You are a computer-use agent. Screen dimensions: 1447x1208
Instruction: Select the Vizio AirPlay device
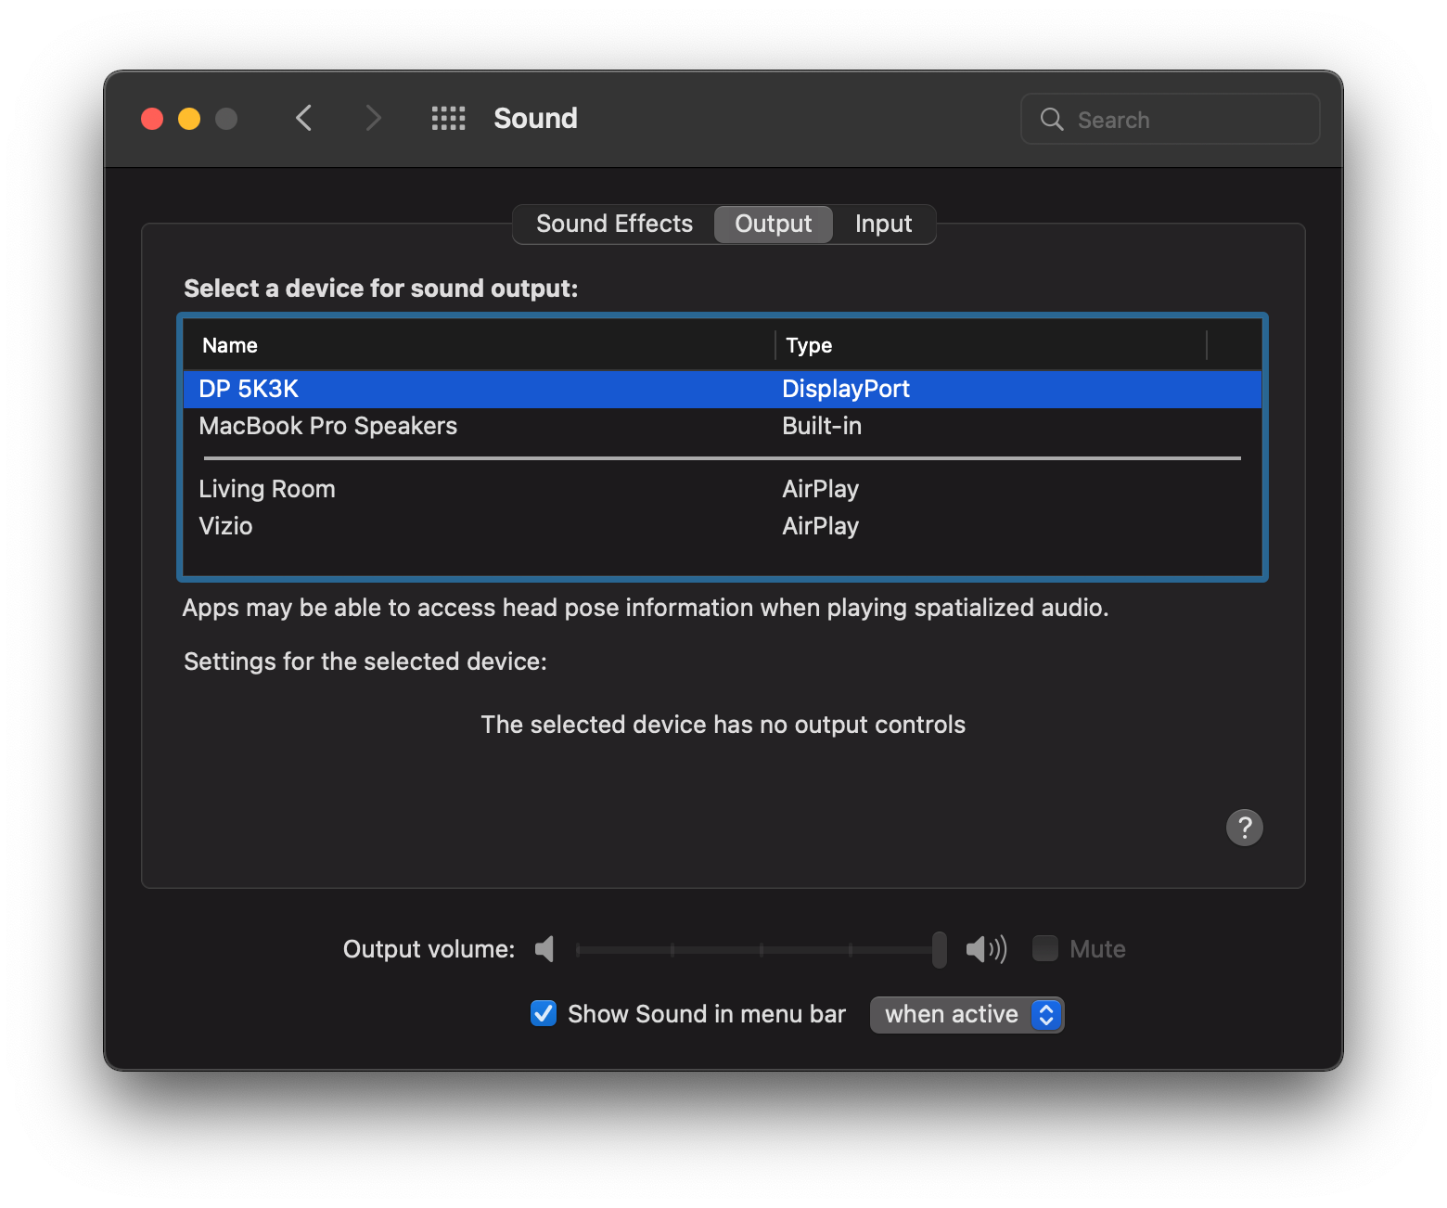pos(722,526)
